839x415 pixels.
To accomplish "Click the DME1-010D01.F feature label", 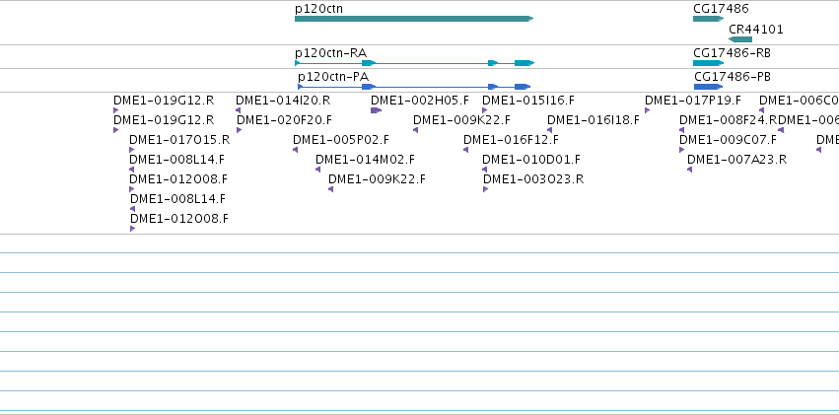I will [531, 160].
